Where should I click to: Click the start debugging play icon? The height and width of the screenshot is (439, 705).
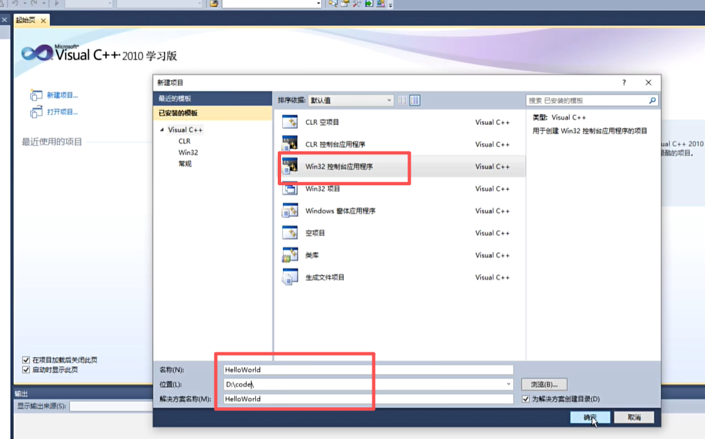click(57, 3)
